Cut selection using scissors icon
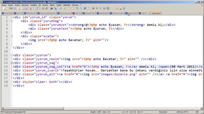Viewport: 204px width, 114px height. coord(31,9)
